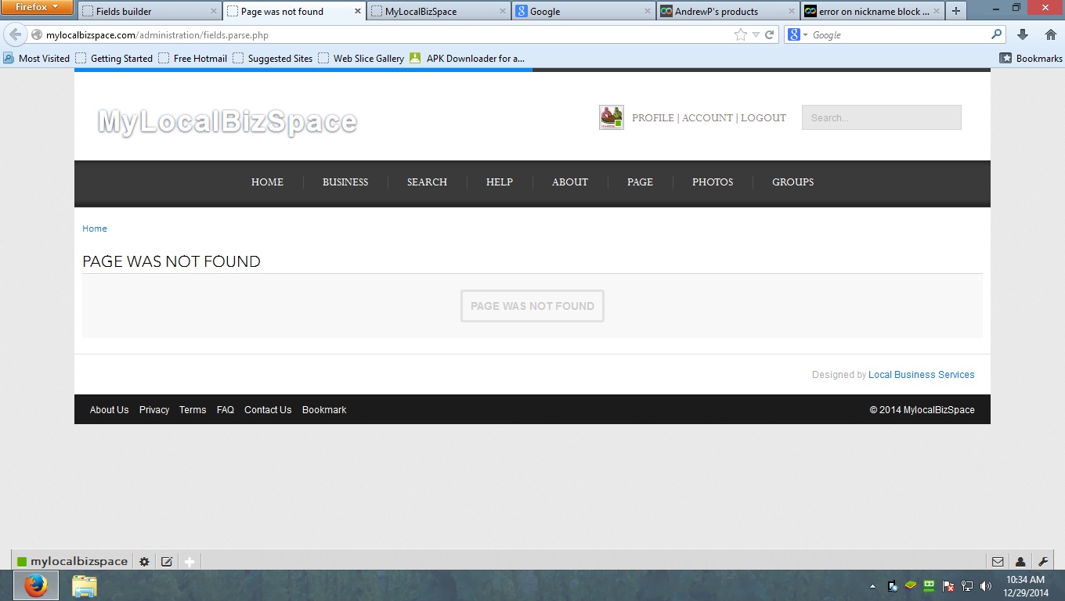Open GROUPS in the site navigation

point(792,182)
